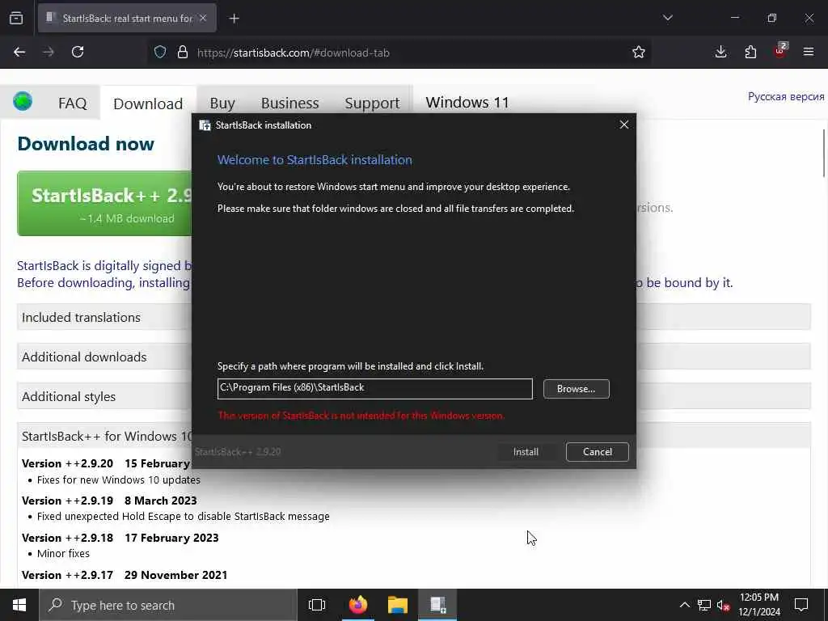Open the Support tab
828x621 pixels.
coord(372,103)
